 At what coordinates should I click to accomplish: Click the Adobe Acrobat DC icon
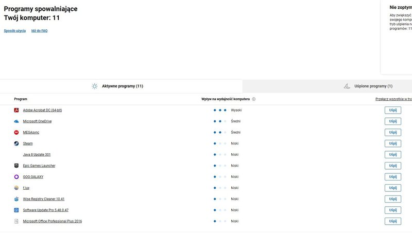coord(16,110)
